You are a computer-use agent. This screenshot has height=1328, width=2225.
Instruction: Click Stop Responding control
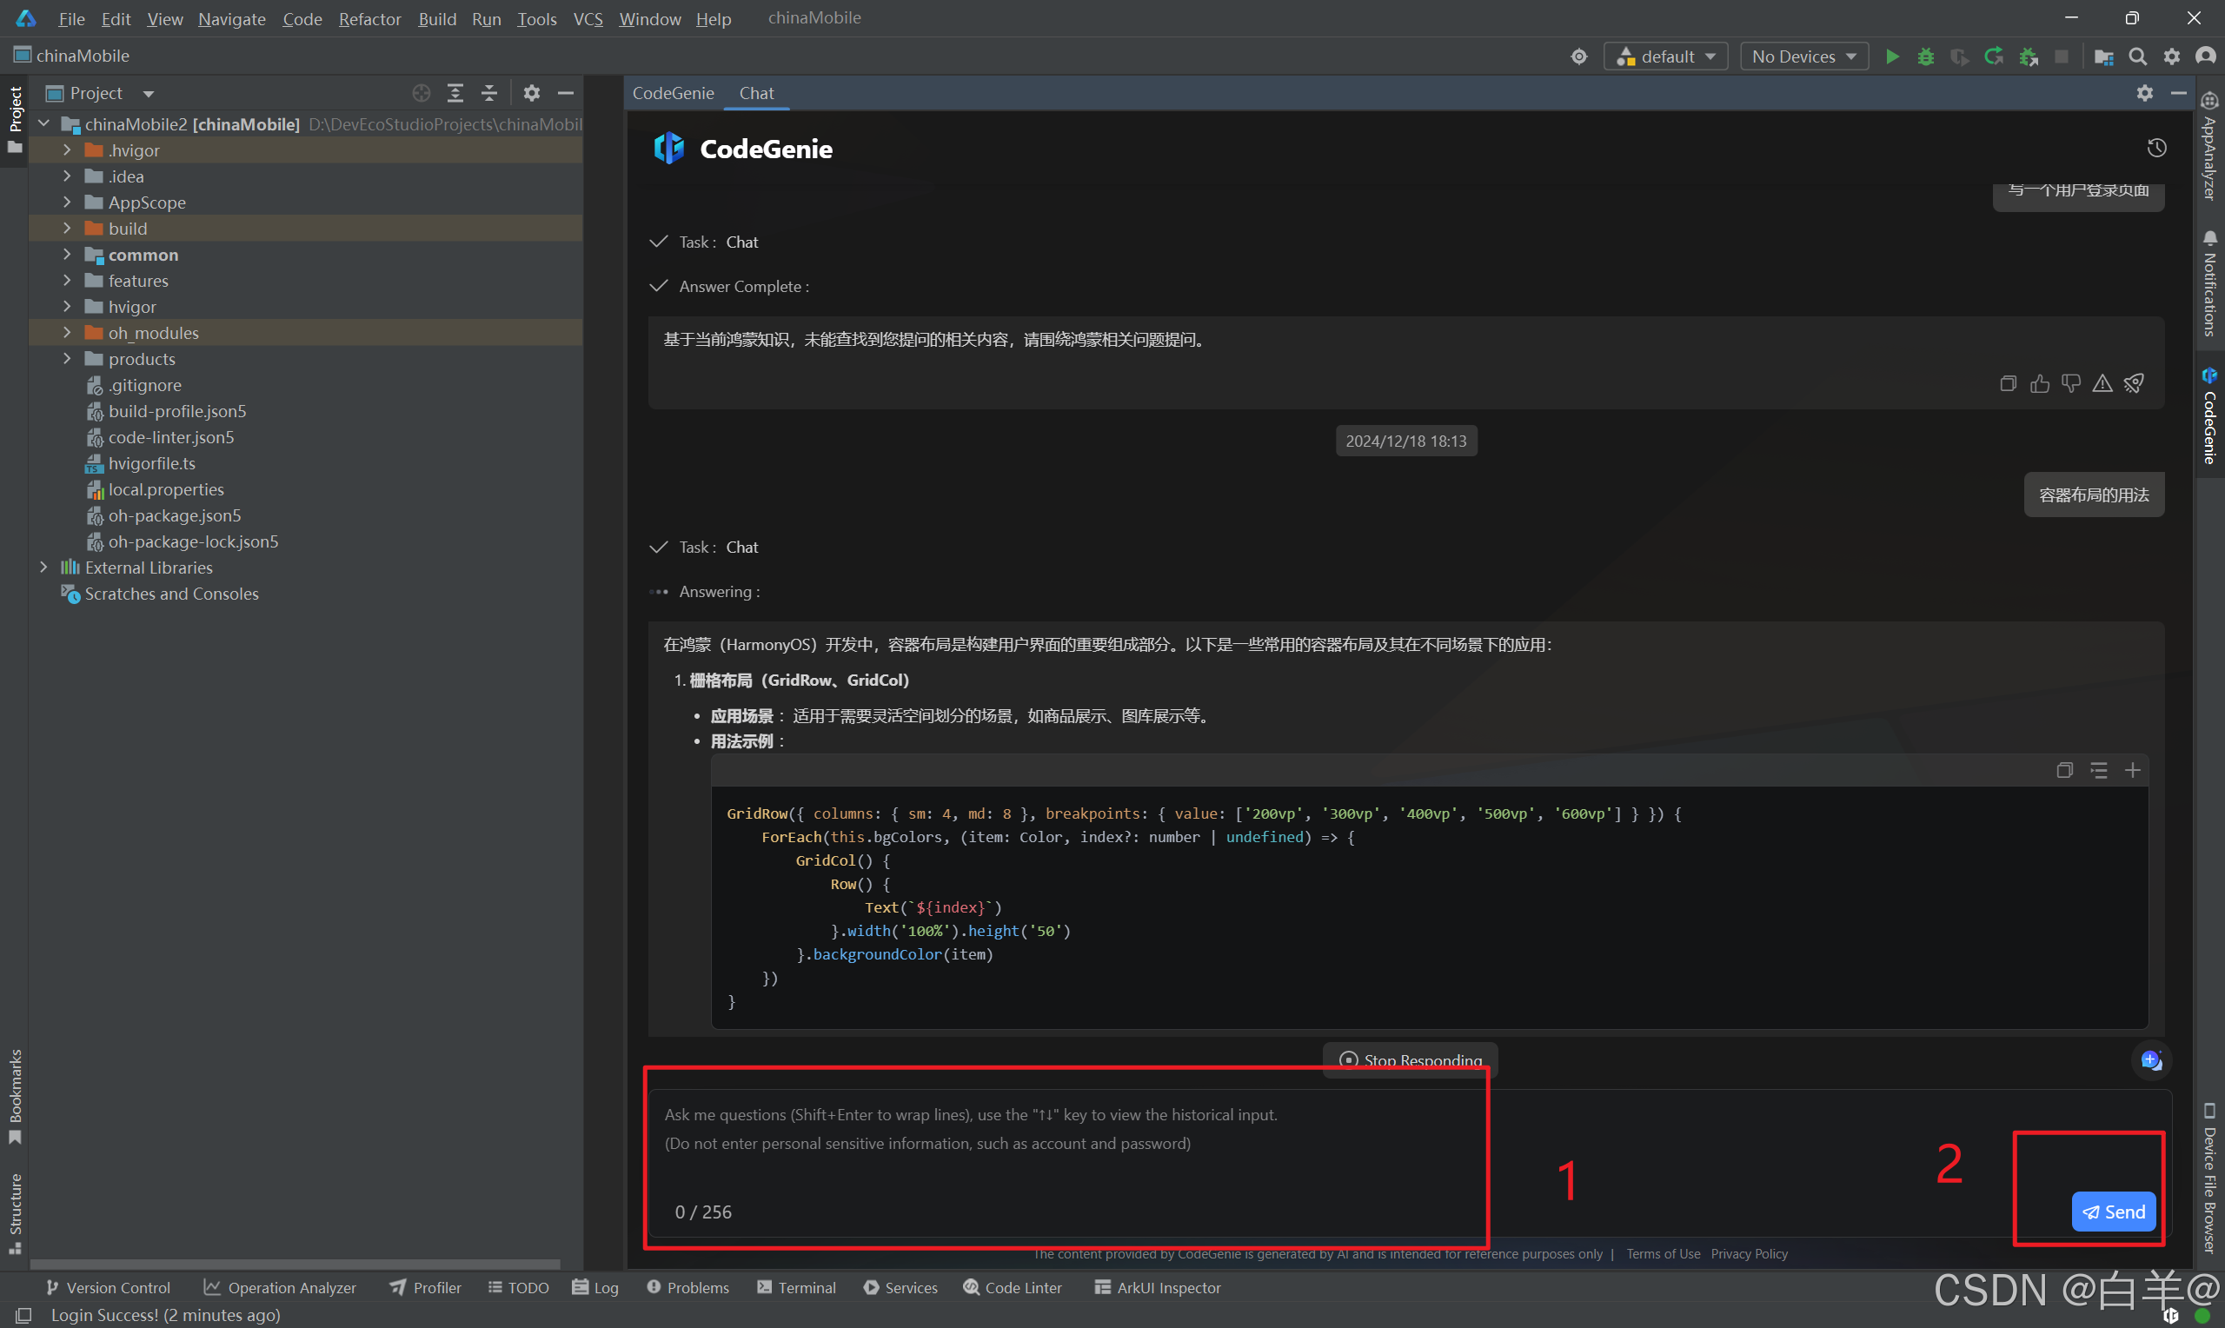click(x=1409, y=1060)
